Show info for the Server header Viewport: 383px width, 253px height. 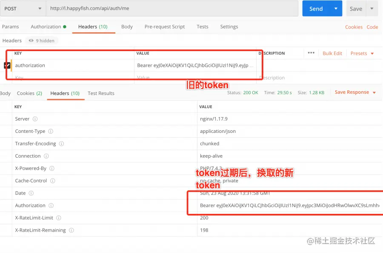click(35, 119)
